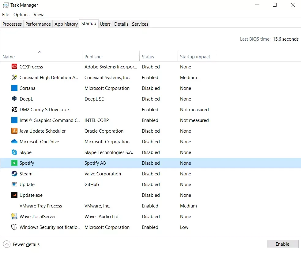Select the 'Java Update Scheduler' row name

[x=43, y=131]
